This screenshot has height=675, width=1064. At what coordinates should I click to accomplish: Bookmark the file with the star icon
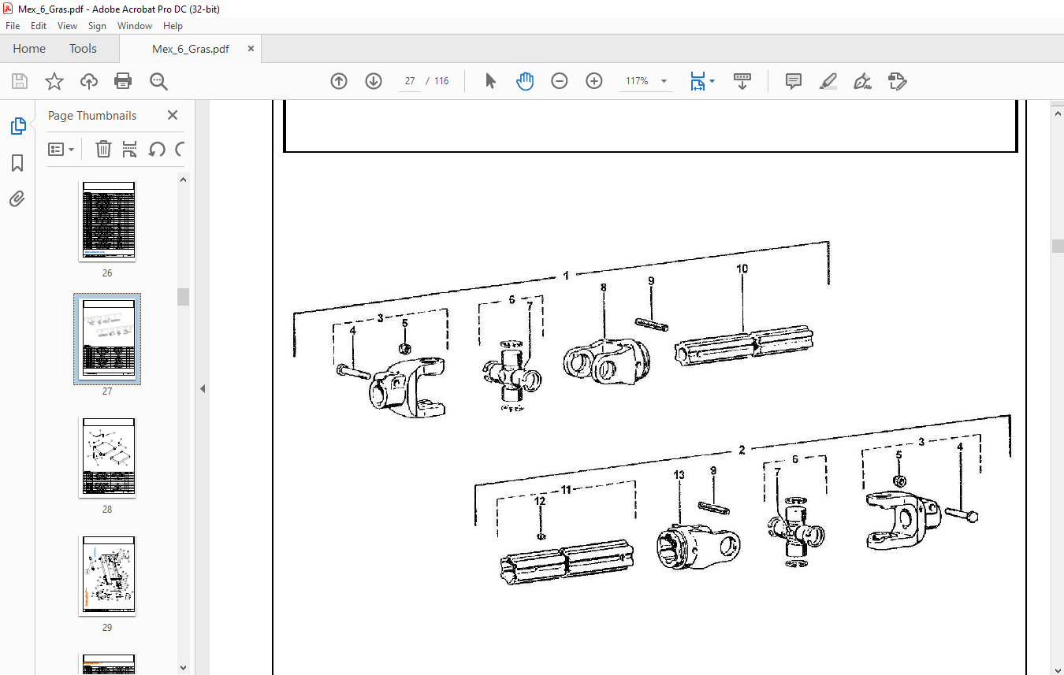(x=54, y=81)
